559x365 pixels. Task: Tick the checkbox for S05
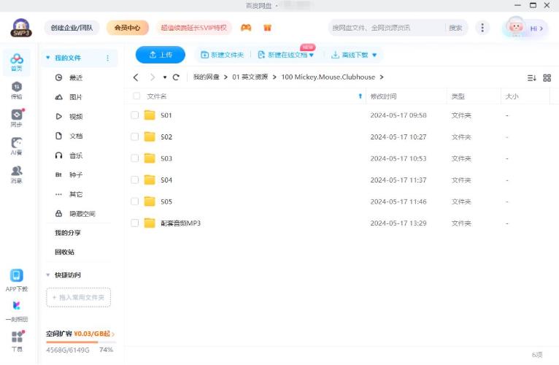click(135, 201)
